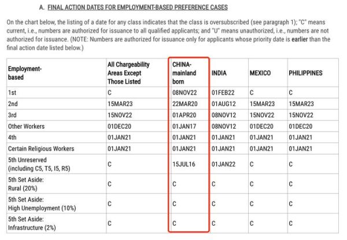
Task: Click the 22MAR20 date in China column
Action: [184, 104]
